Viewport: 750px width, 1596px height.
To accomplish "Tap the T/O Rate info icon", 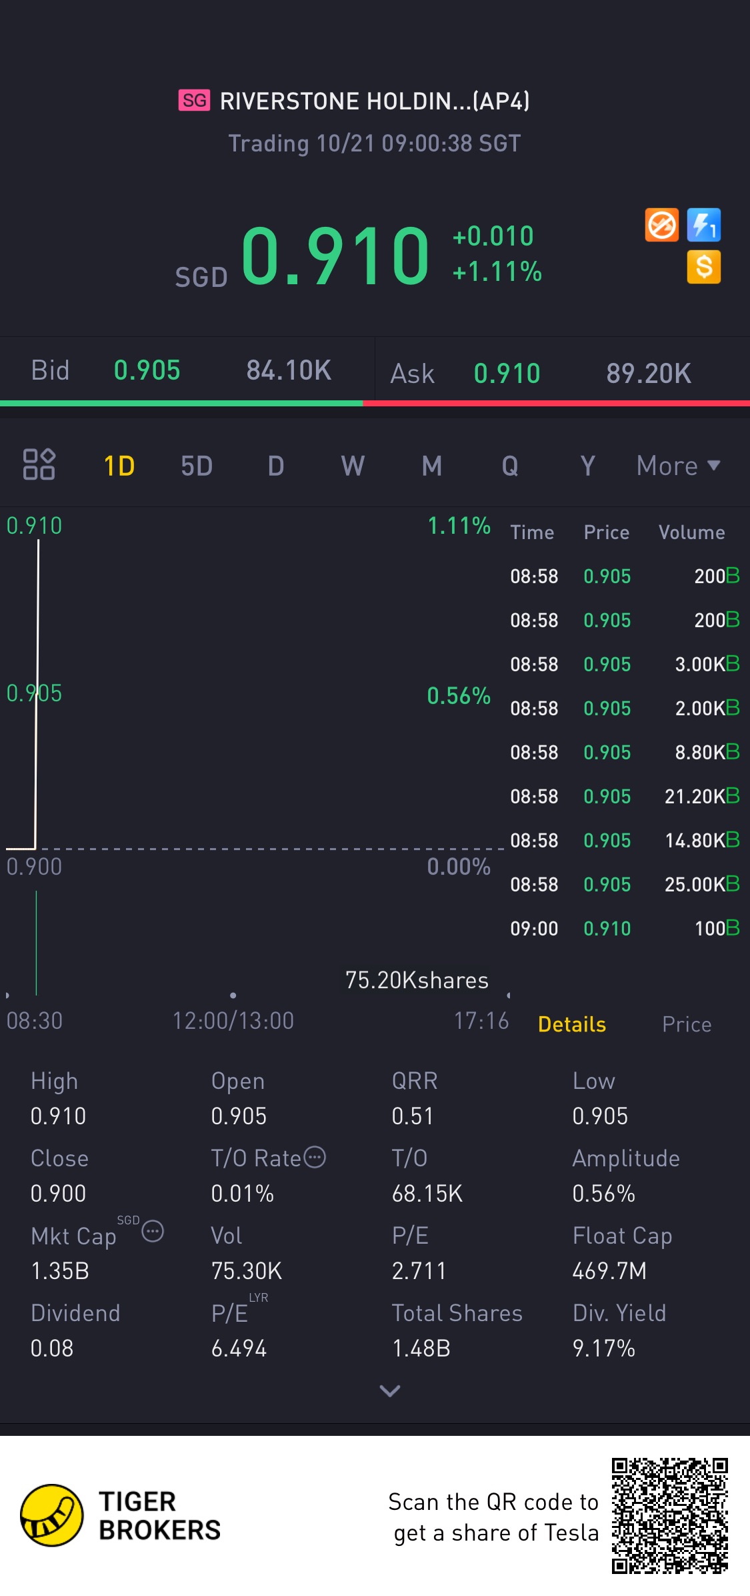I will [x=315, y=1157].
